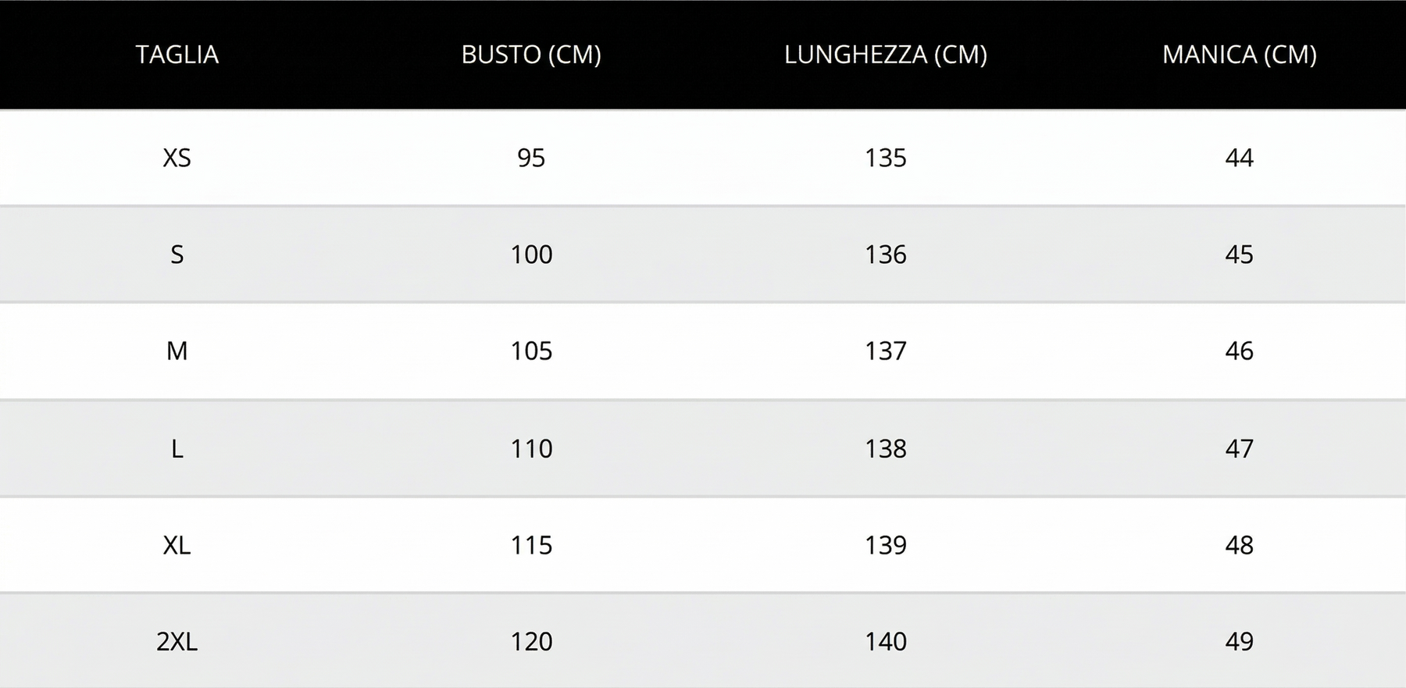
Task: Click the MANICA (CM) column header
Action: [1240, 55]
